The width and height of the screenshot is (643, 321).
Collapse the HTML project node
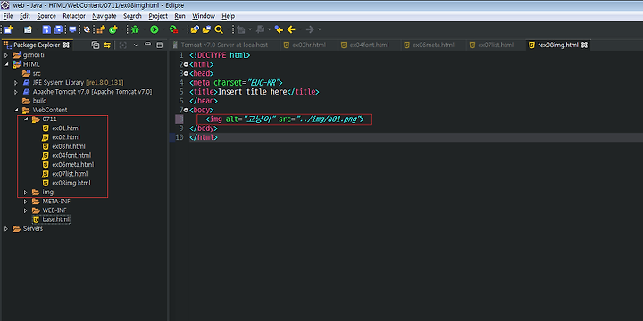[x=6, y=64]
